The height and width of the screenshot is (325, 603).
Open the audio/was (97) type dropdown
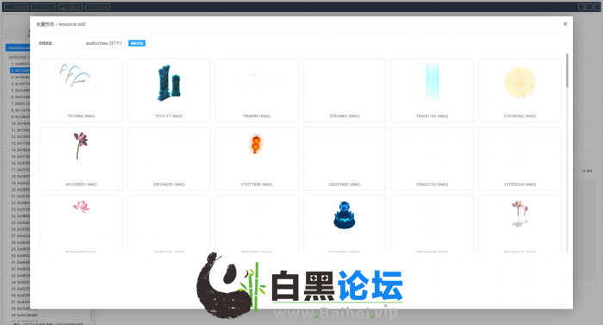104,43
